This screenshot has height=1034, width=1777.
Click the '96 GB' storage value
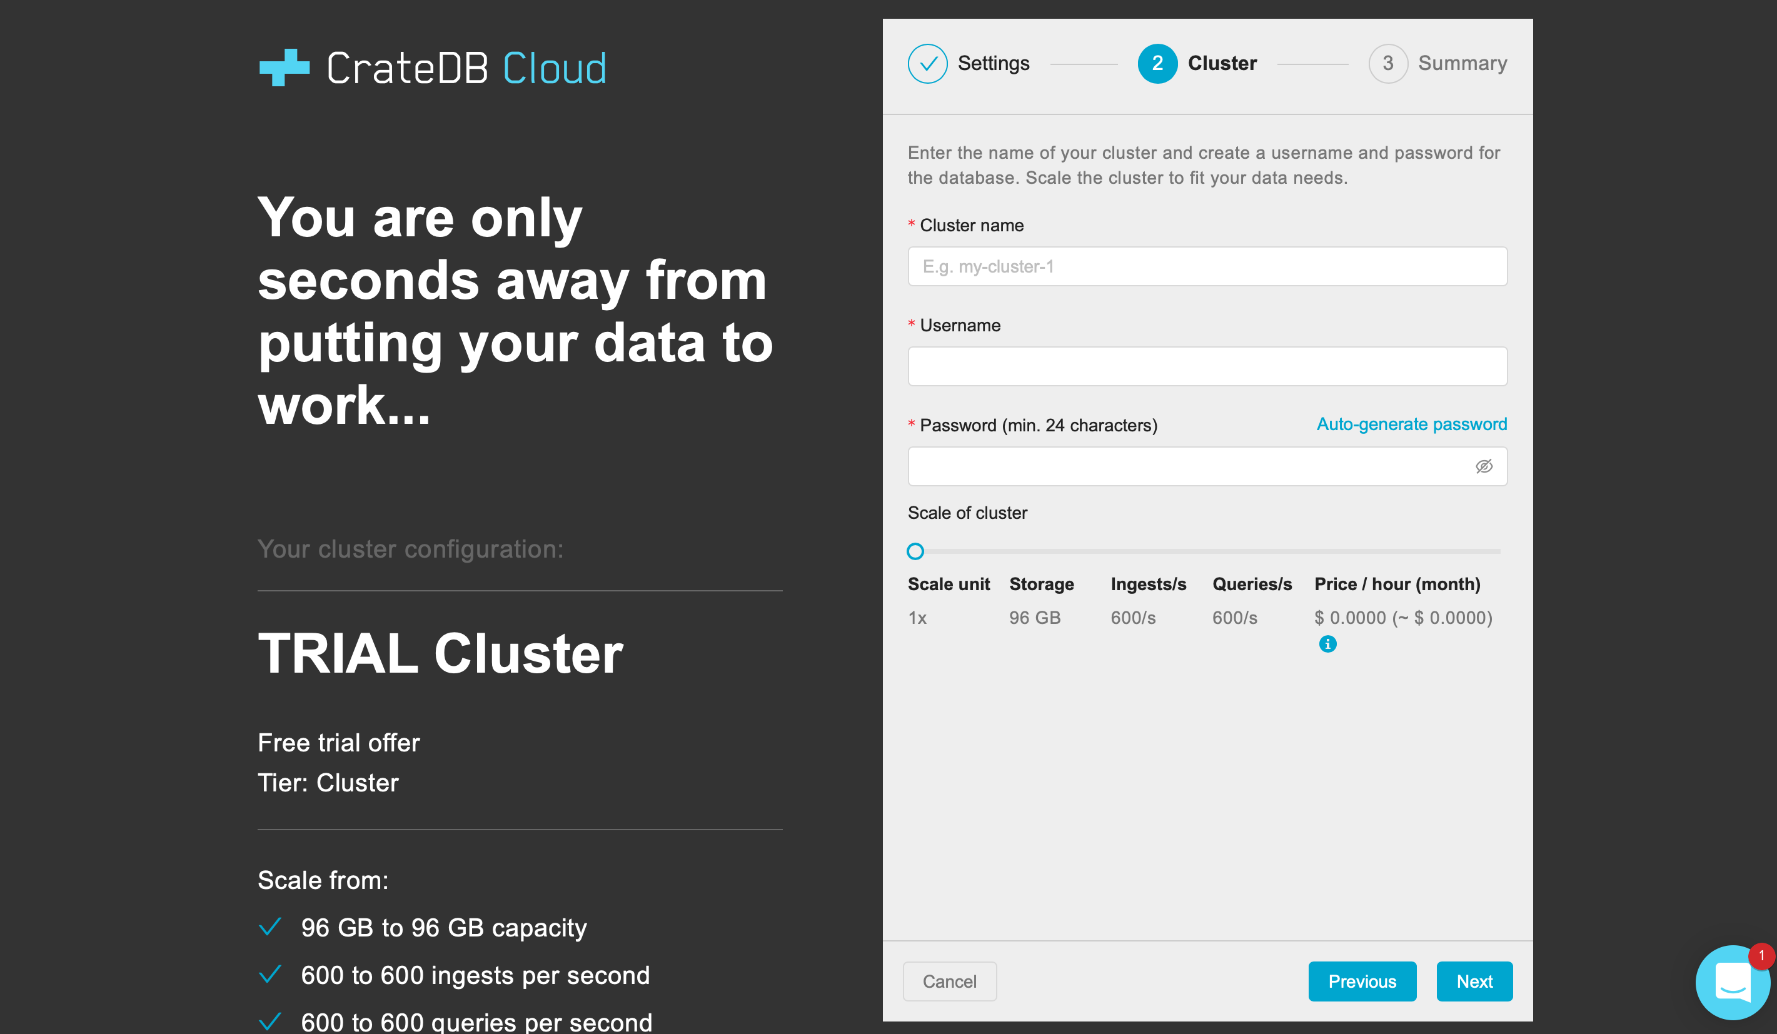1034,618
